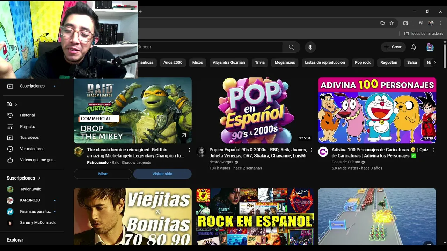Play the Rock en Español thumbnail
Viewport: 447px width, 251px height.
tap(255, 216)
